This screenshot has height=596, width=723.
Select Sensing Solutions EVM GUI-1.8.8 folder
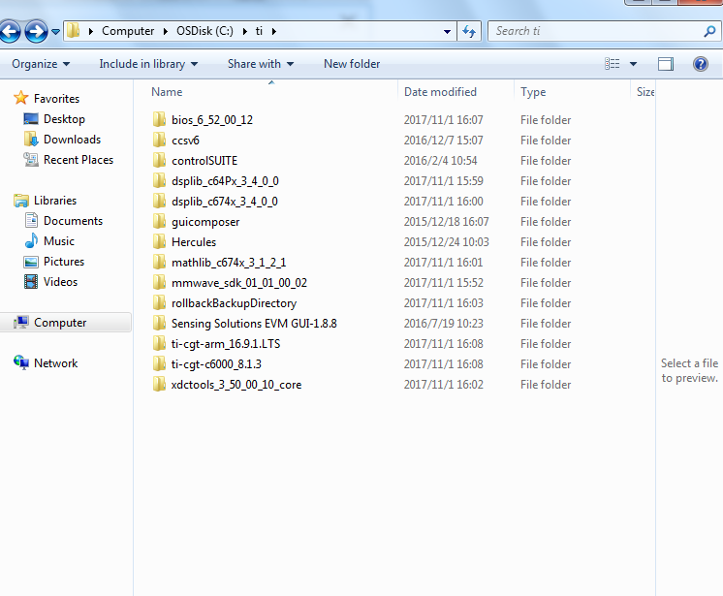[x=254, y=323]
